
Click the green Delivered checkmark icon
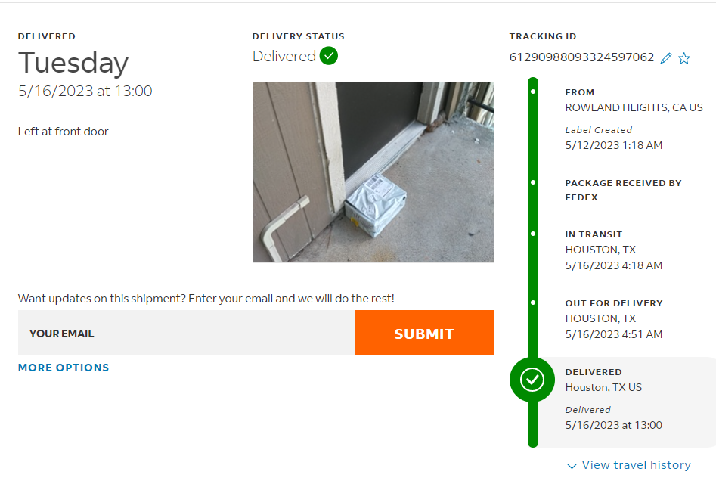point(329,56)
